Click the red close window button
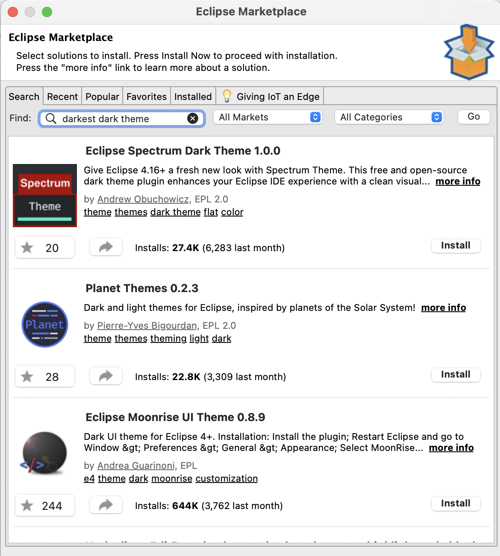Screen dimensions: 500x556 13,12
